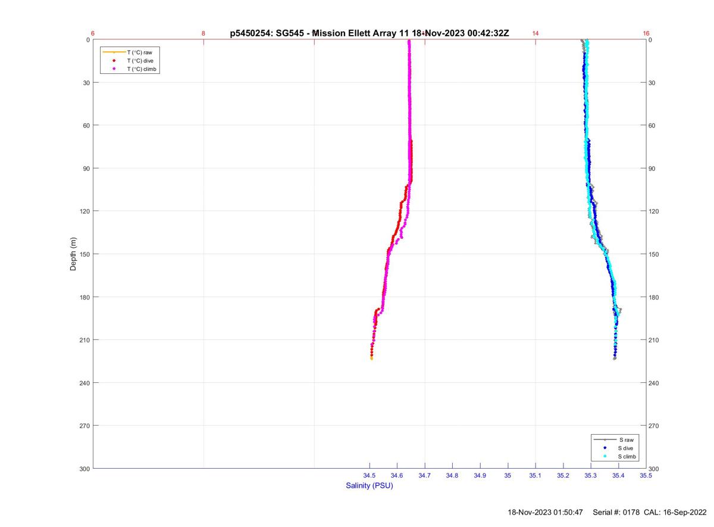Image resolution: width=714 pixels, height=527 pixels.
Task: Click depth tick 150 on left axis
Action: (x=84, y=254)
